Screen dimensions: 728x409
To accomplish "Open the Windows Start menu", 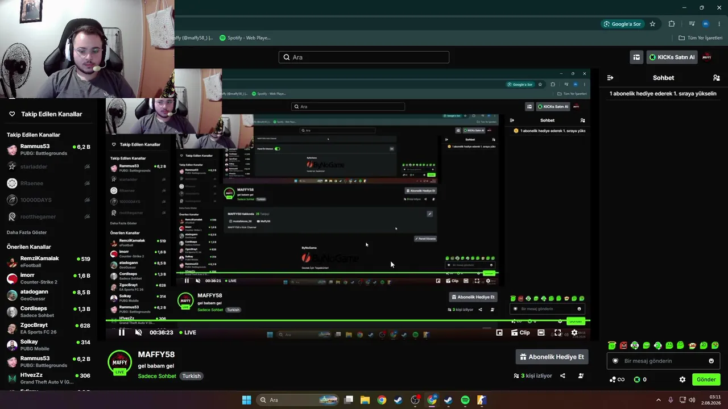I will click(x=246, y=400).
